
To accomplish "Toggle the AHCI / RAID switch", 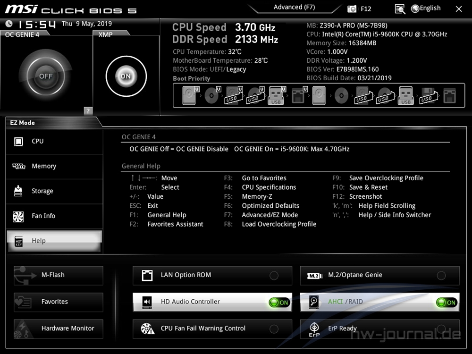I will click(447, 302).
